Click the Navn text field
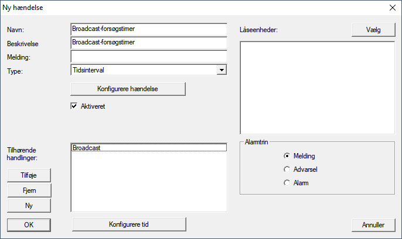The image size is (402, 239). [x=148, y=29]
